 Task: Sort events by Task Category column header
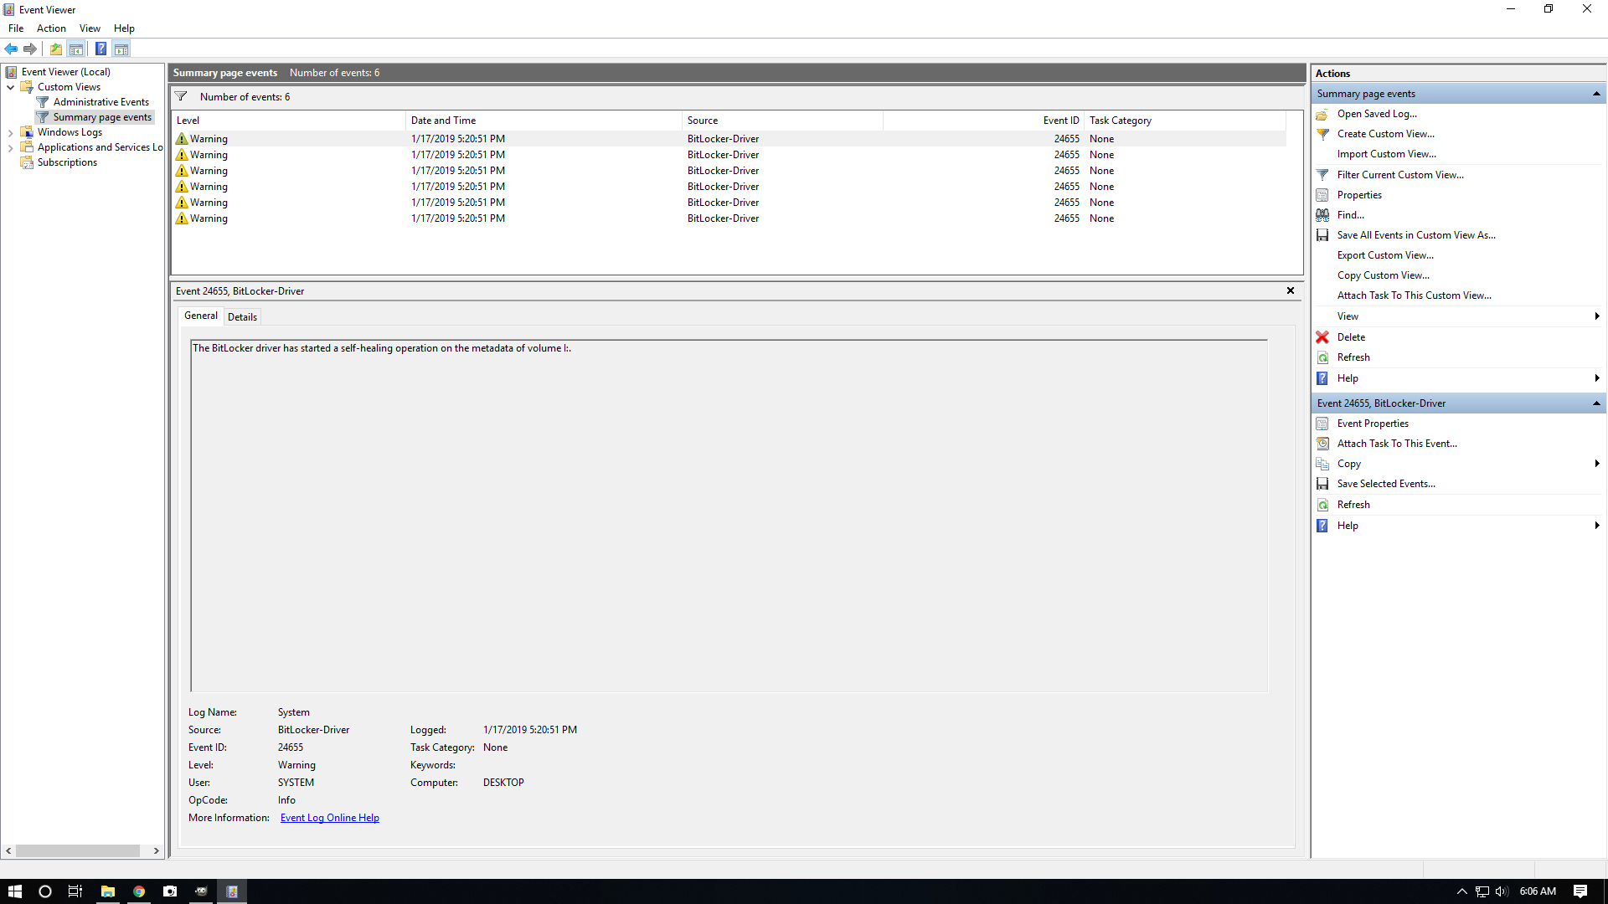[x=1185, y=121]
